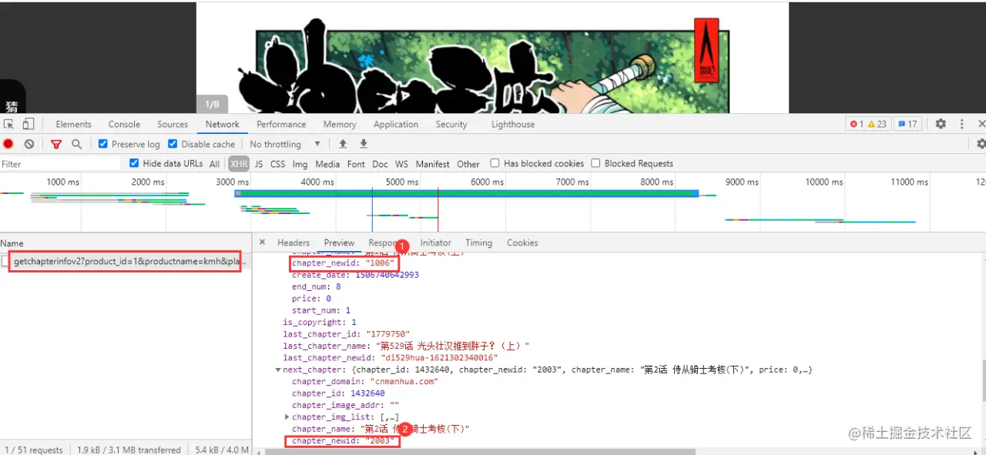Show the errors and warnings counter
986x455 pixels.
pos(867,124)
